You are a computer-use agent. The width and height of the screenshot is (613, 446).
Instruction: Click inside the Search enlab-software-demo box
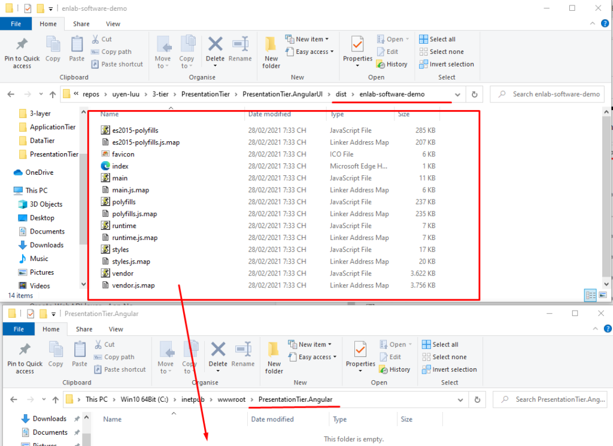point(547,94)
